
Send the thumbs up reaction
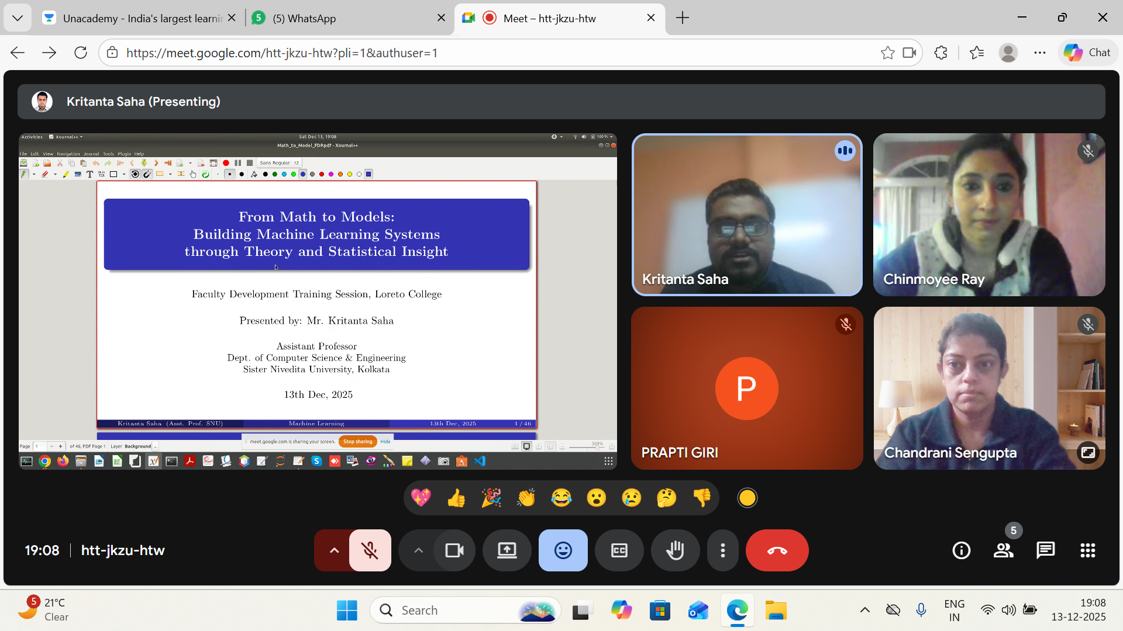(x=456, y=498)
